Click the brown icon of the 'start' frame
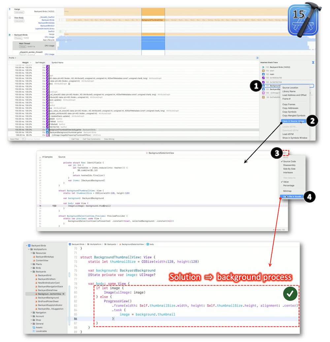 263,71
